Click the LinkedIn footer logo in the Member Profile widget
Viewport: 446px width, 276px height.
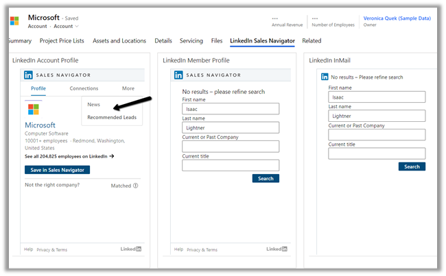pos(277,249)
